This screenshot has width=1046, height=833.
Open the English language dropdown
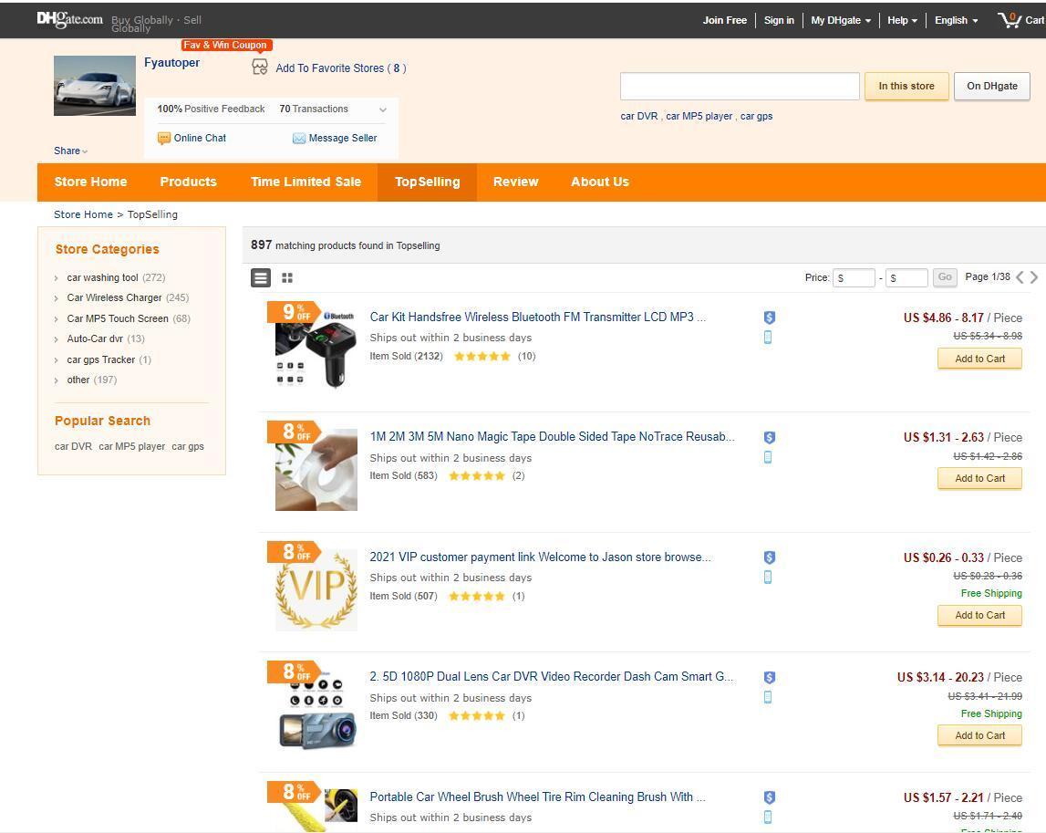(x=956, y=20)
